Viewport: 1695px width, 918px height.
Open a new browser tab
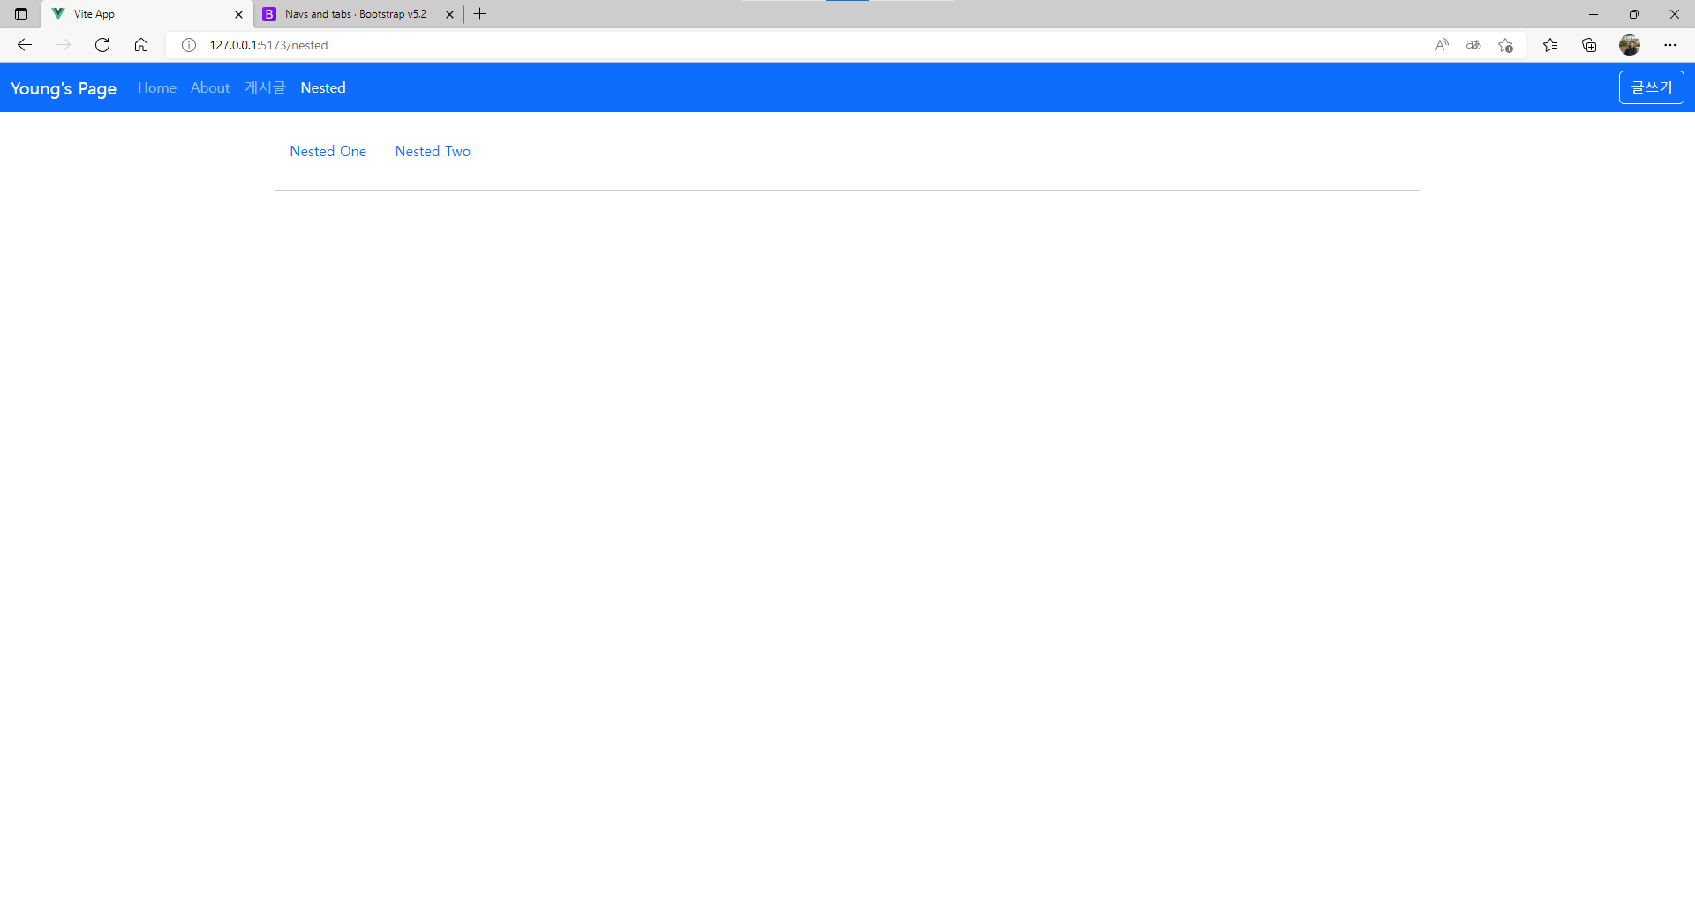(480, 14)
